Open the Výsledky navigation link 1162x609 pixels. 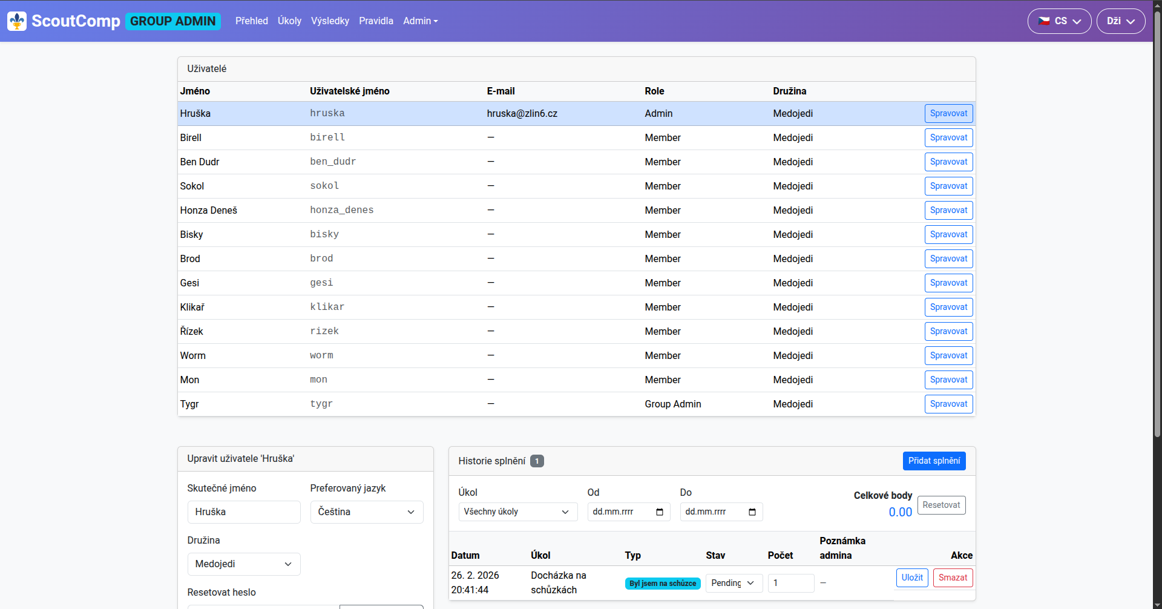[x=330, y=21]
